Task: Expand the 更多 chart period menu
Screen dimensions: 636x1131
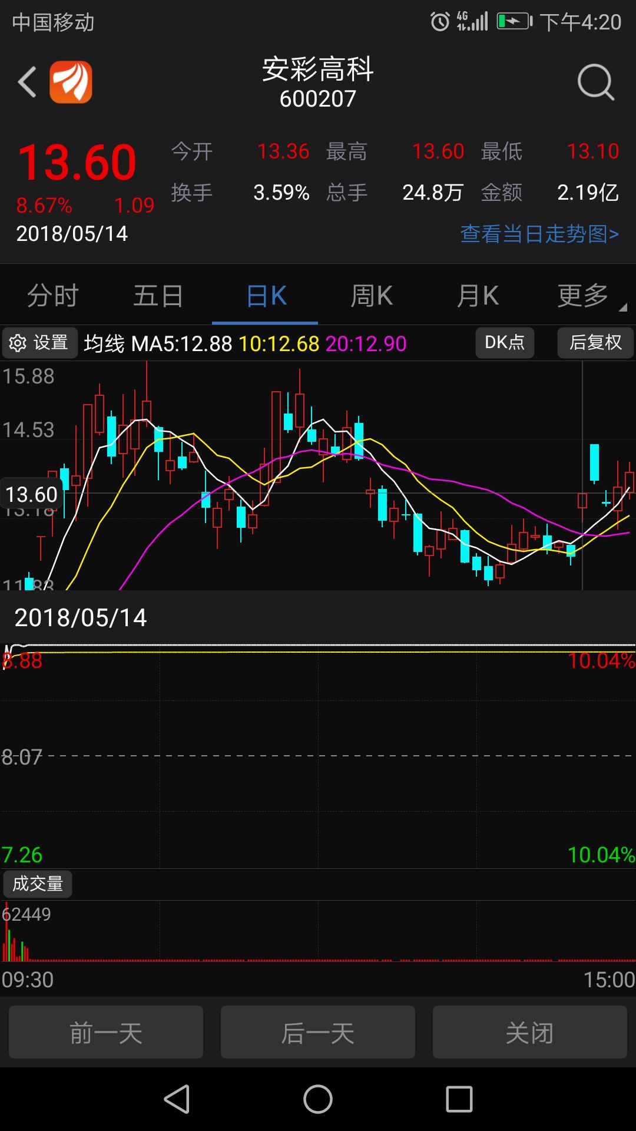Action: point(583,296)
